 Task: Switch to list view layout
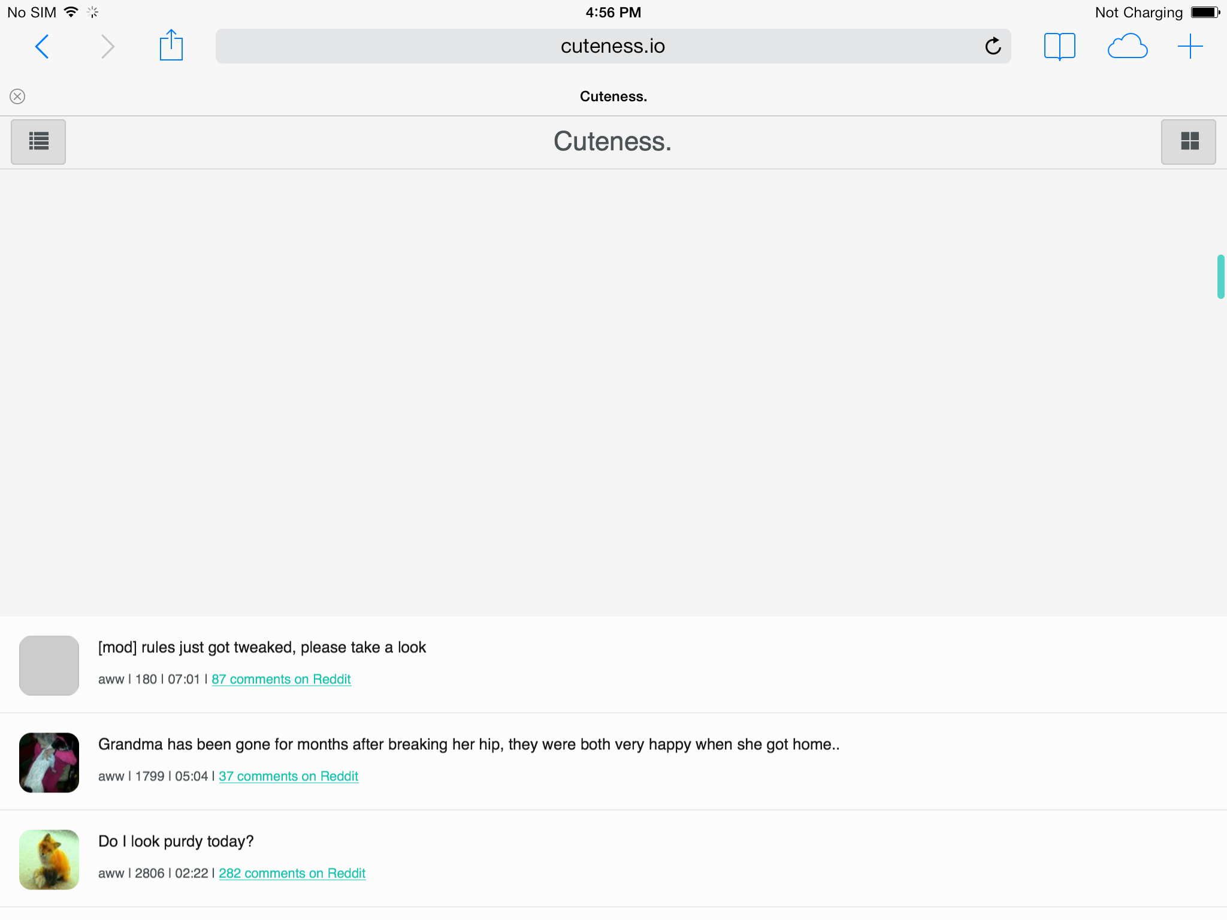38,142
